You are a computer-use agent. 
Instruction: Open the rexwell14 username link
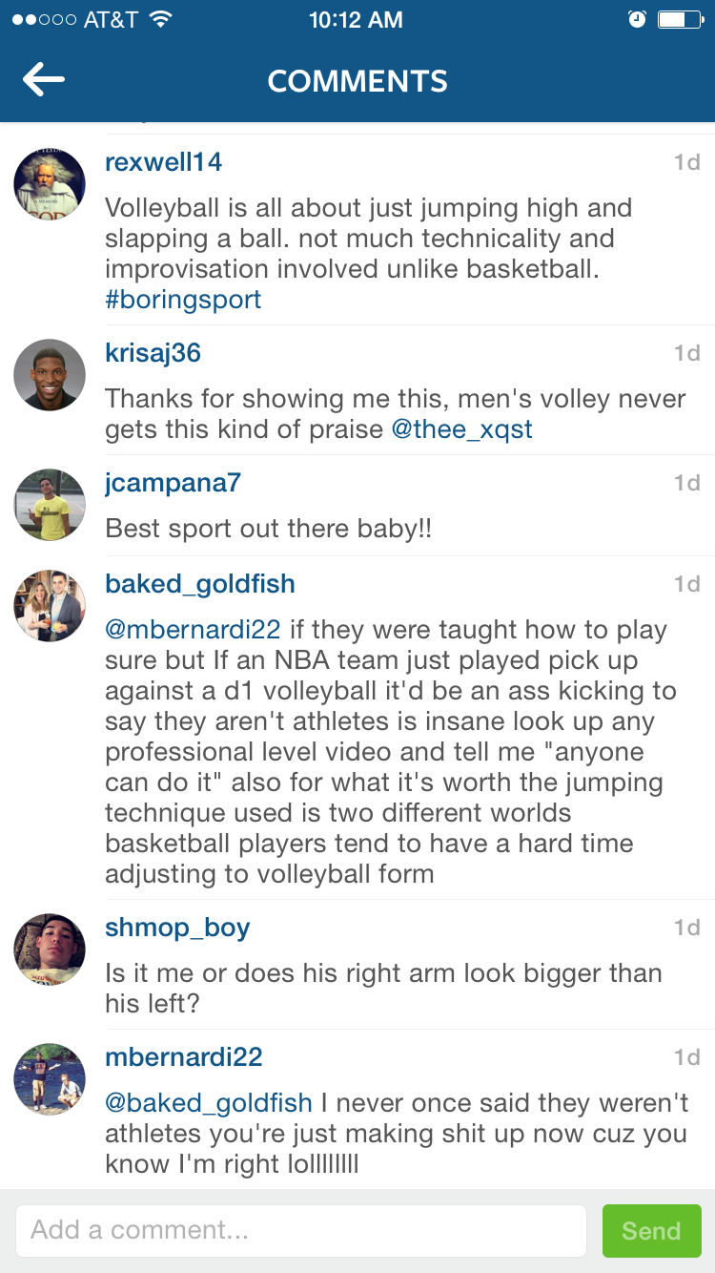coord(163,162)
